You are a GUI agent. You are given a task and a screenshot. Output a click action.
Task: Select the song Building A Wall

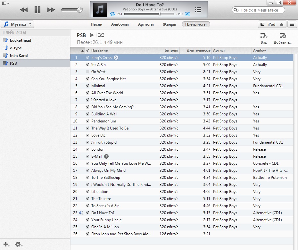tap(182, 114)
